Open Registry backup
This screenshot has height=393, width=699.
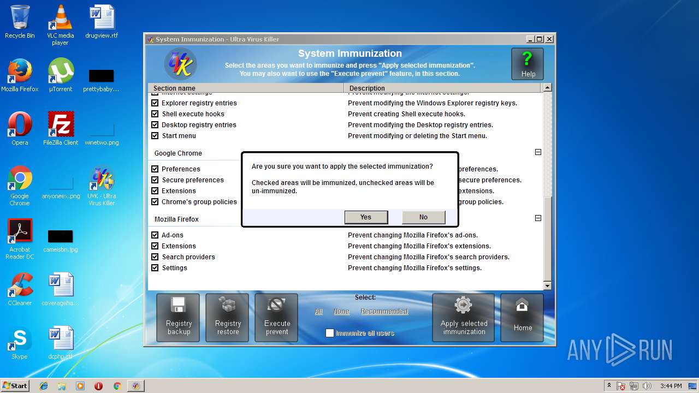coord(179,318)
